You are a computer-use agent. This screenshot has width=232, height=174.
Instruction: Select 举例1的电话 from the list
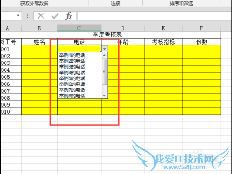(x=72, y=55)
